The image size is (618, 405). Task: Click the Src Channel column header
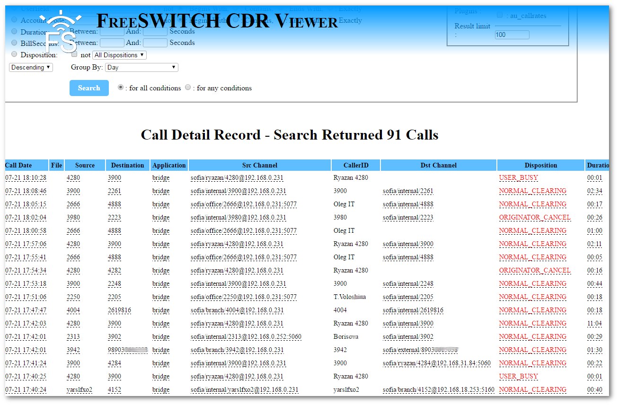[x=260, y=165]
